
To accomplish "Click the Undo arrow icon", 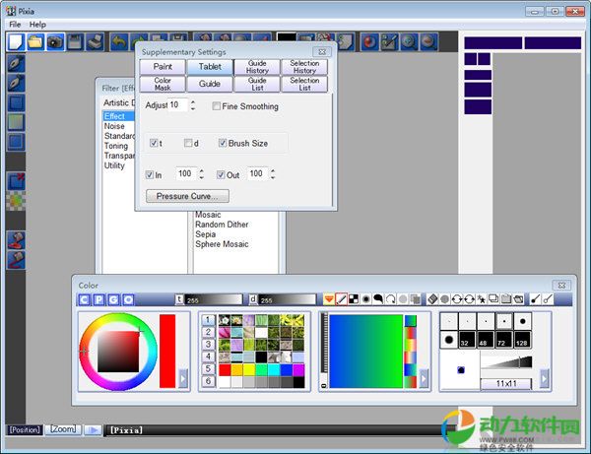I will click(119, 41).
